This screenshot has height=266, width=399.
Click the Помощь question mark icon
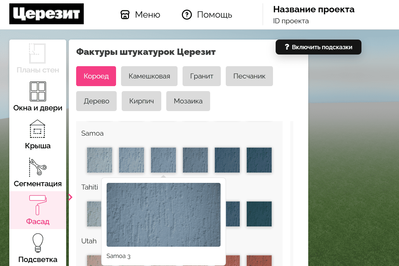[x=187, y=15]
